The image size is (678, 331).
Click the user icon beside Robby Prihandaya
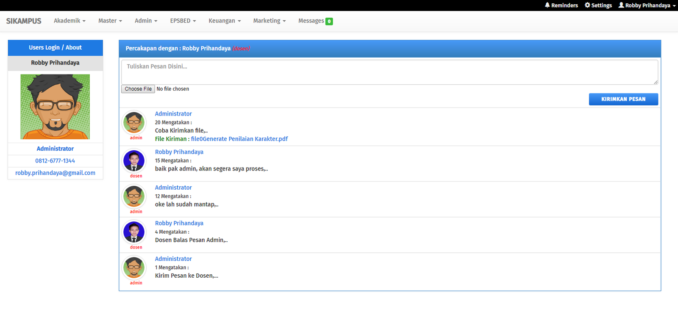click(x=621, y=5)
